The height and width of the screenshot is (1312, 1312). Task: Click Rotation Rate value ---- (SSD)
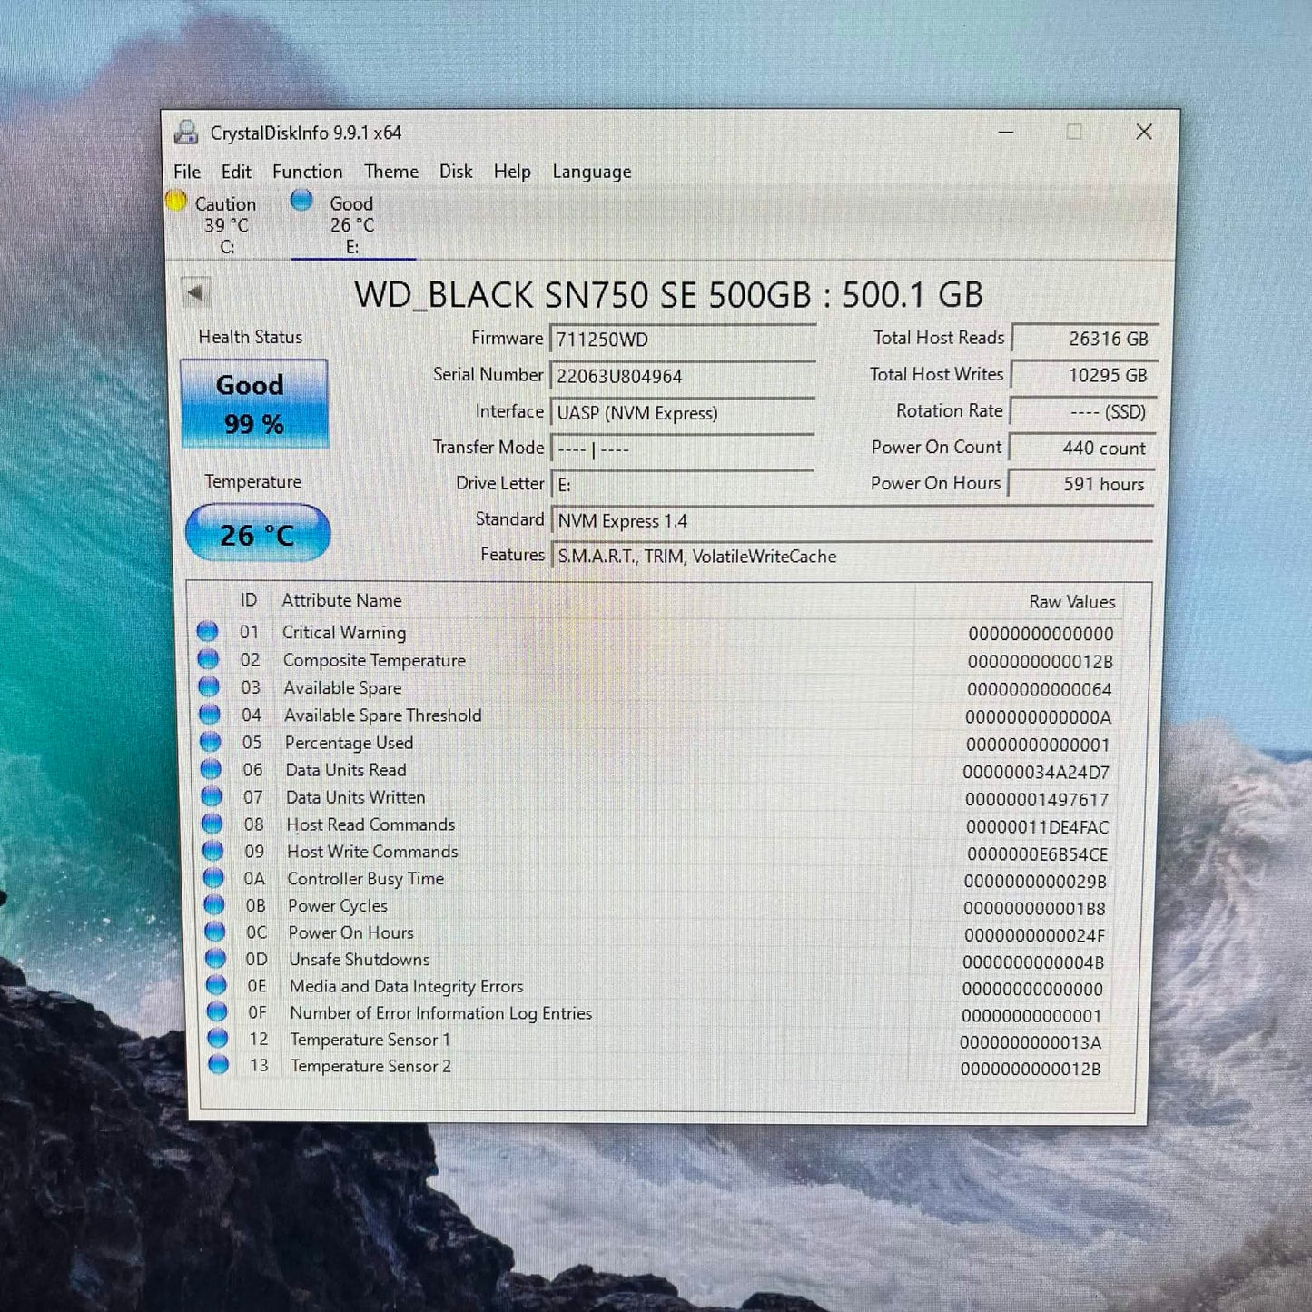[x=1083, y=411]
